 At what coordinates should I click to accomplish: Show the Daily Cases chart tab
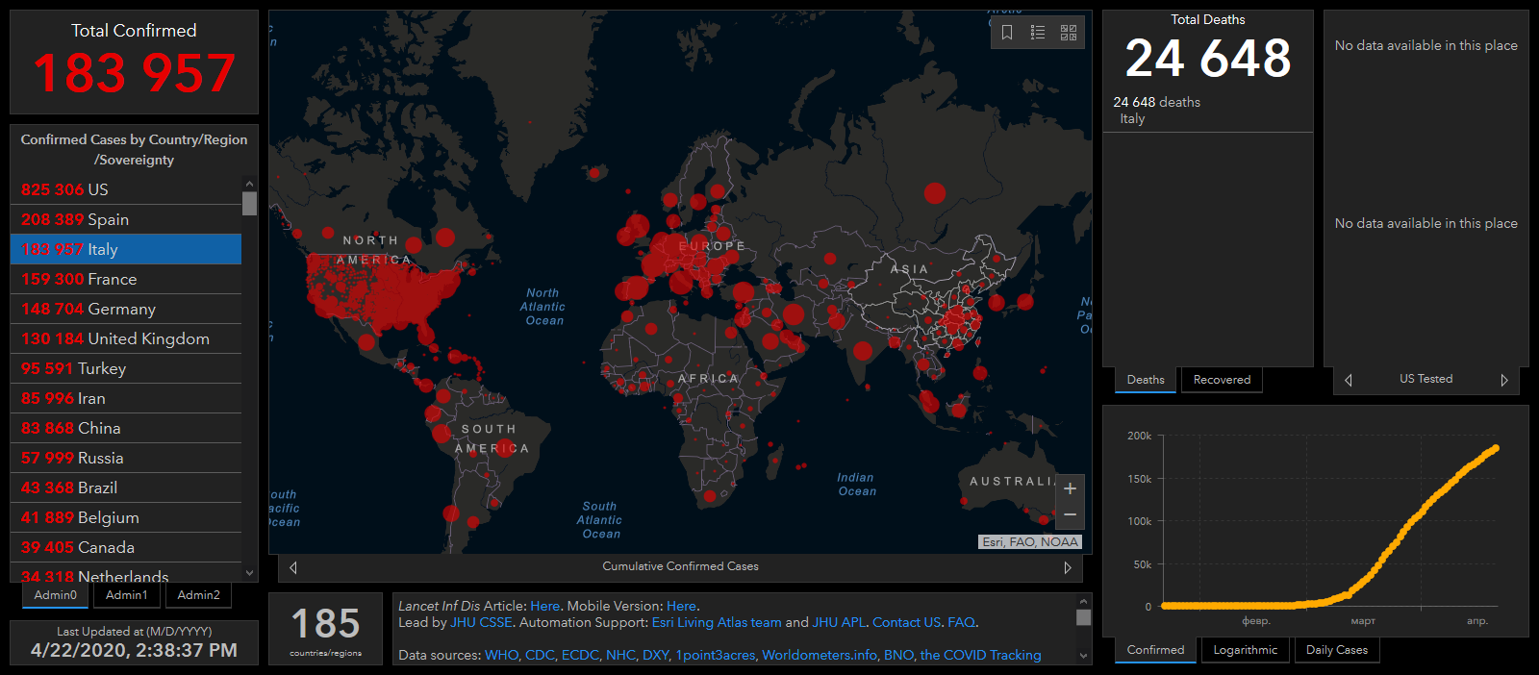1336,650
